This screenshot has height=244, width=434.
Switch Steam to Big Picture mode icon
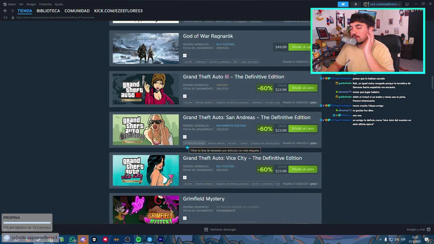click(407, 4)
